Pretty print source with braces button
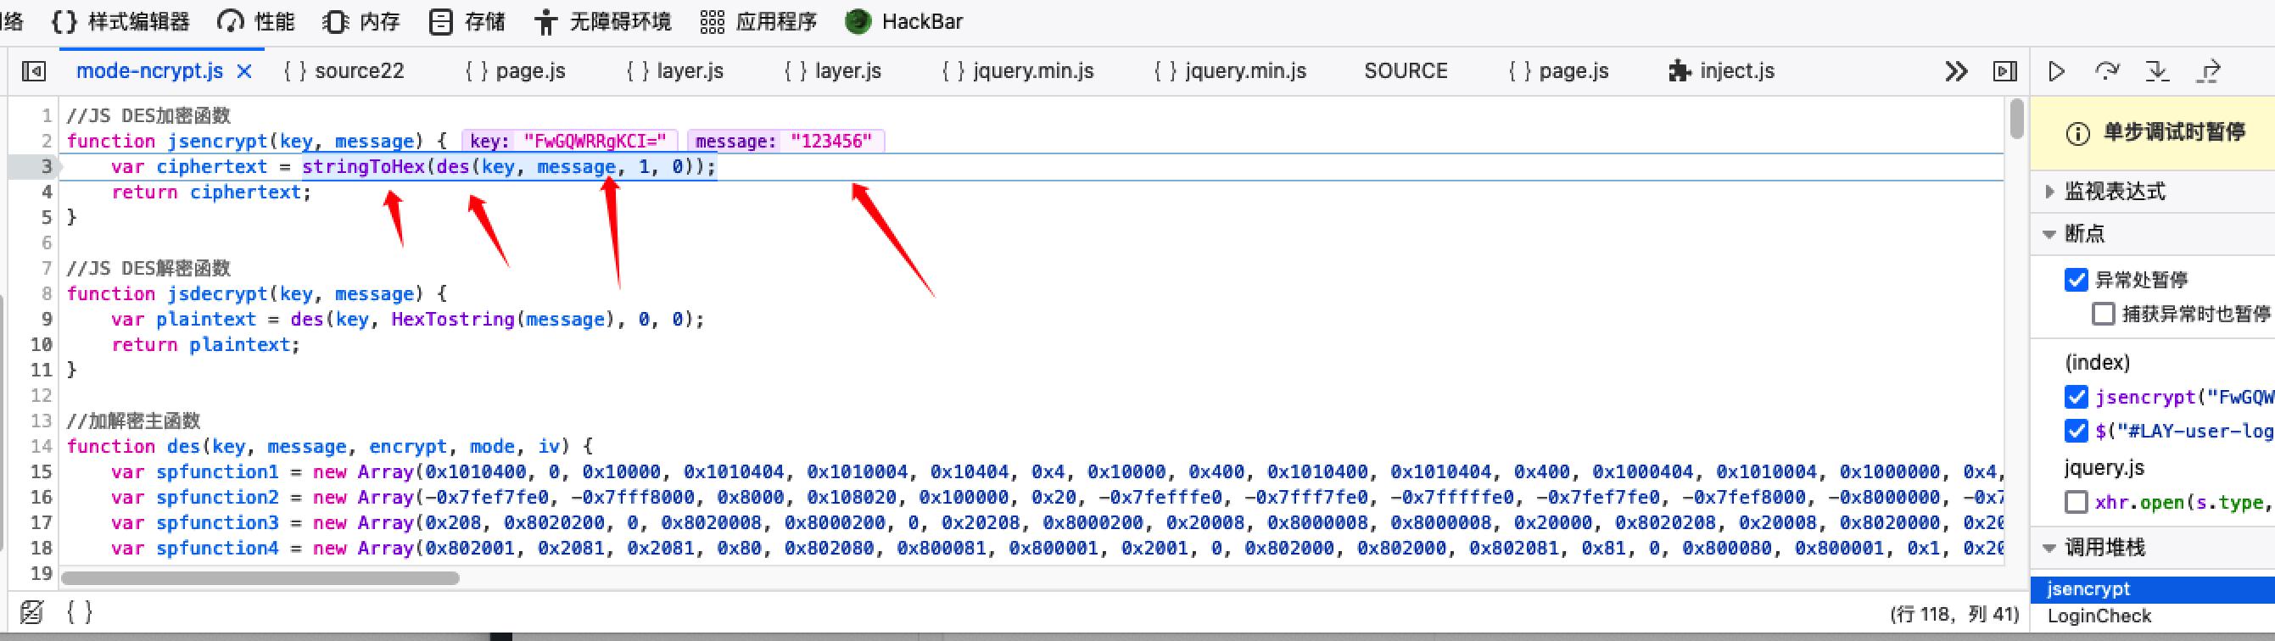The image size is (2275, 641). [80, 612]
